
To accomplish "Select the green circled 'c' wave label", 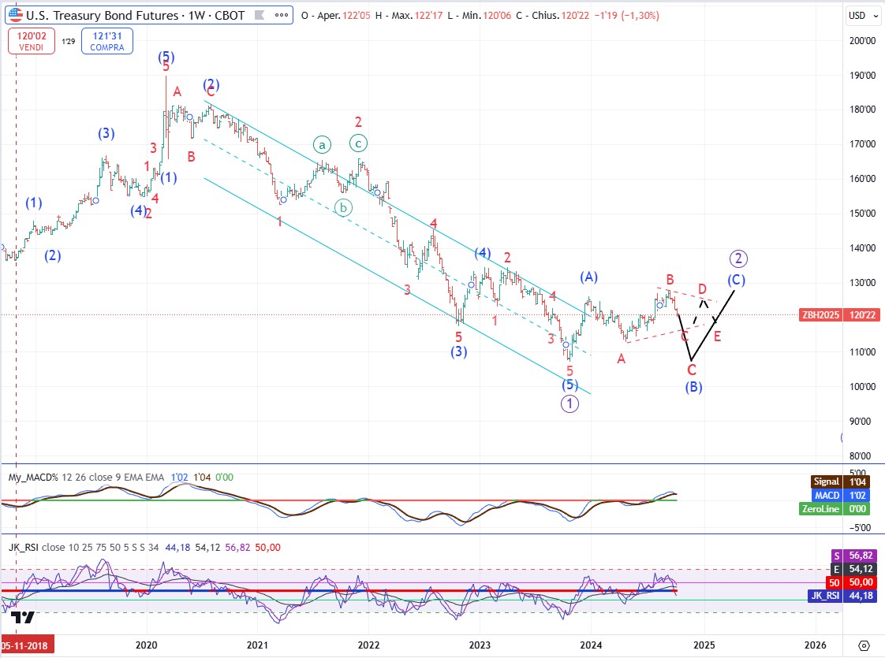I will tap(358, 143).
